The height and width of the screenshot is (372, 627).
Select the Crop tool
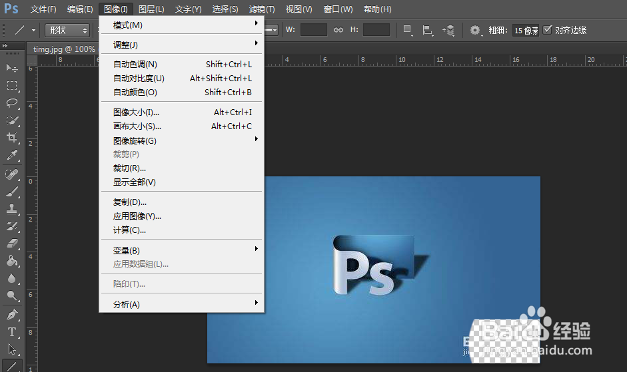coord(12,138)
